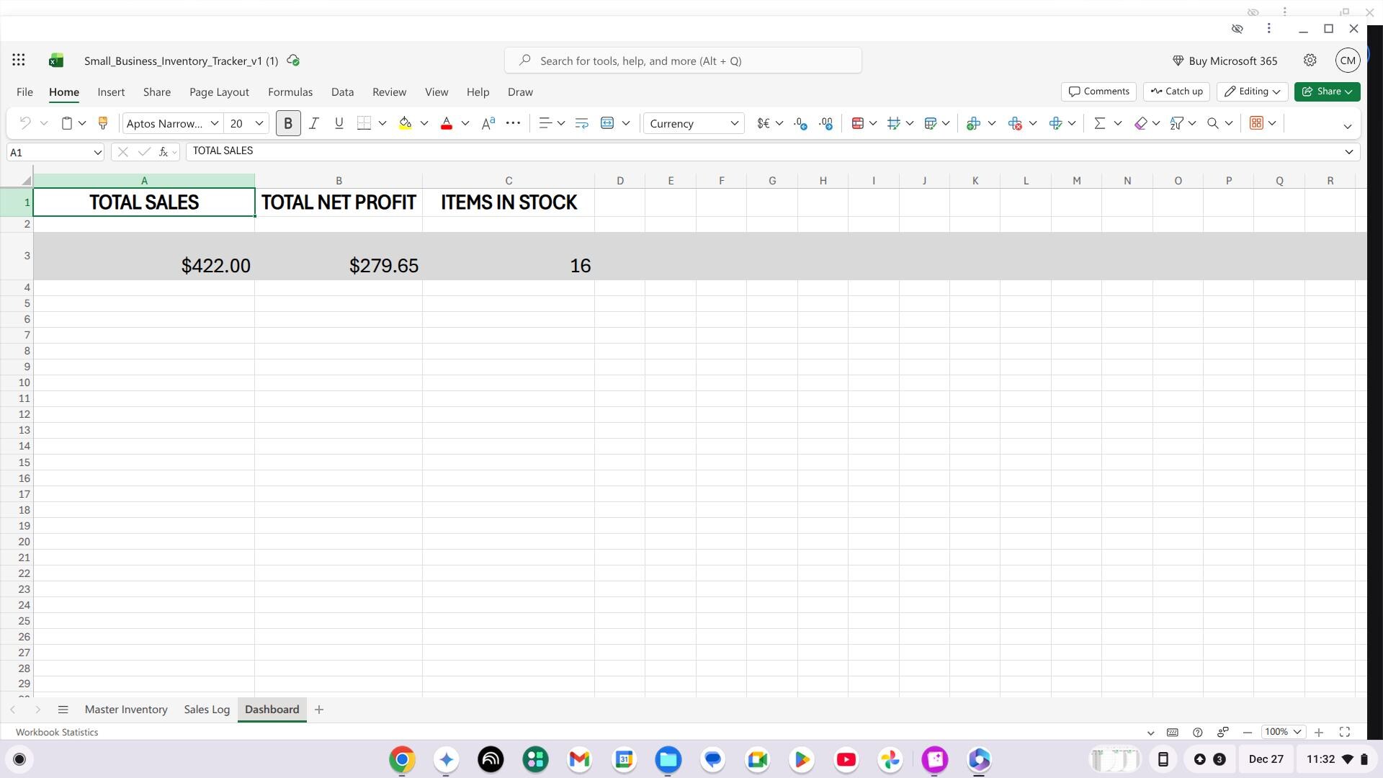Expand the formula bar
The width and height of the screenshot is (1383, 778).
pos(1348,152)
